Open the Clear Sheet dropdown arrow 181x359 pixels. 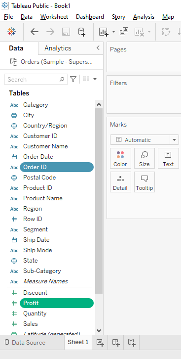point(149,32)
